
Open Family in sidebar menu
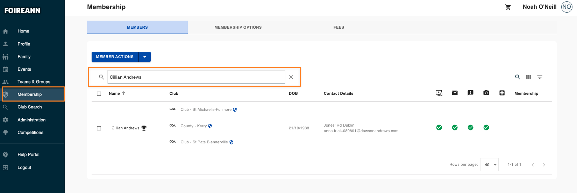tap(24, 57)
